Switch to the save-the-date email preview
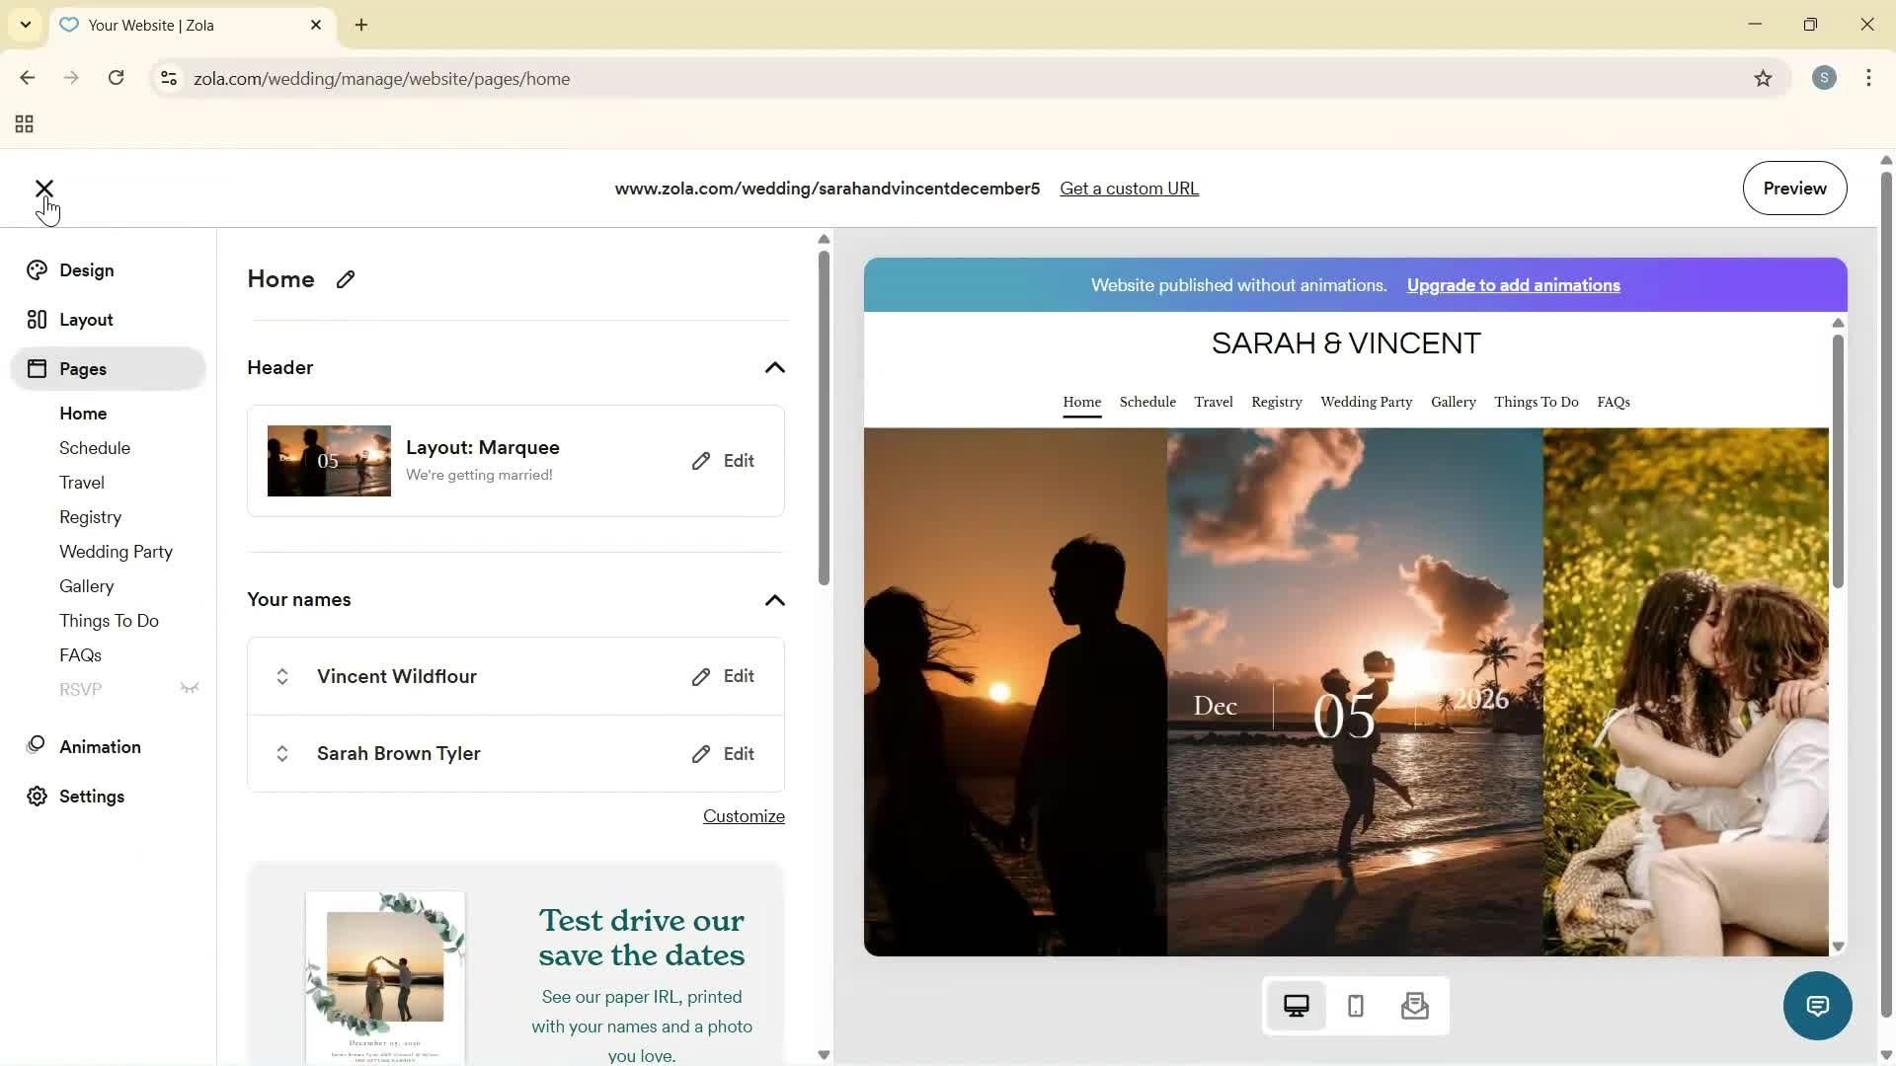Viewport: 1896px width, 1066px height. 1415,1005
